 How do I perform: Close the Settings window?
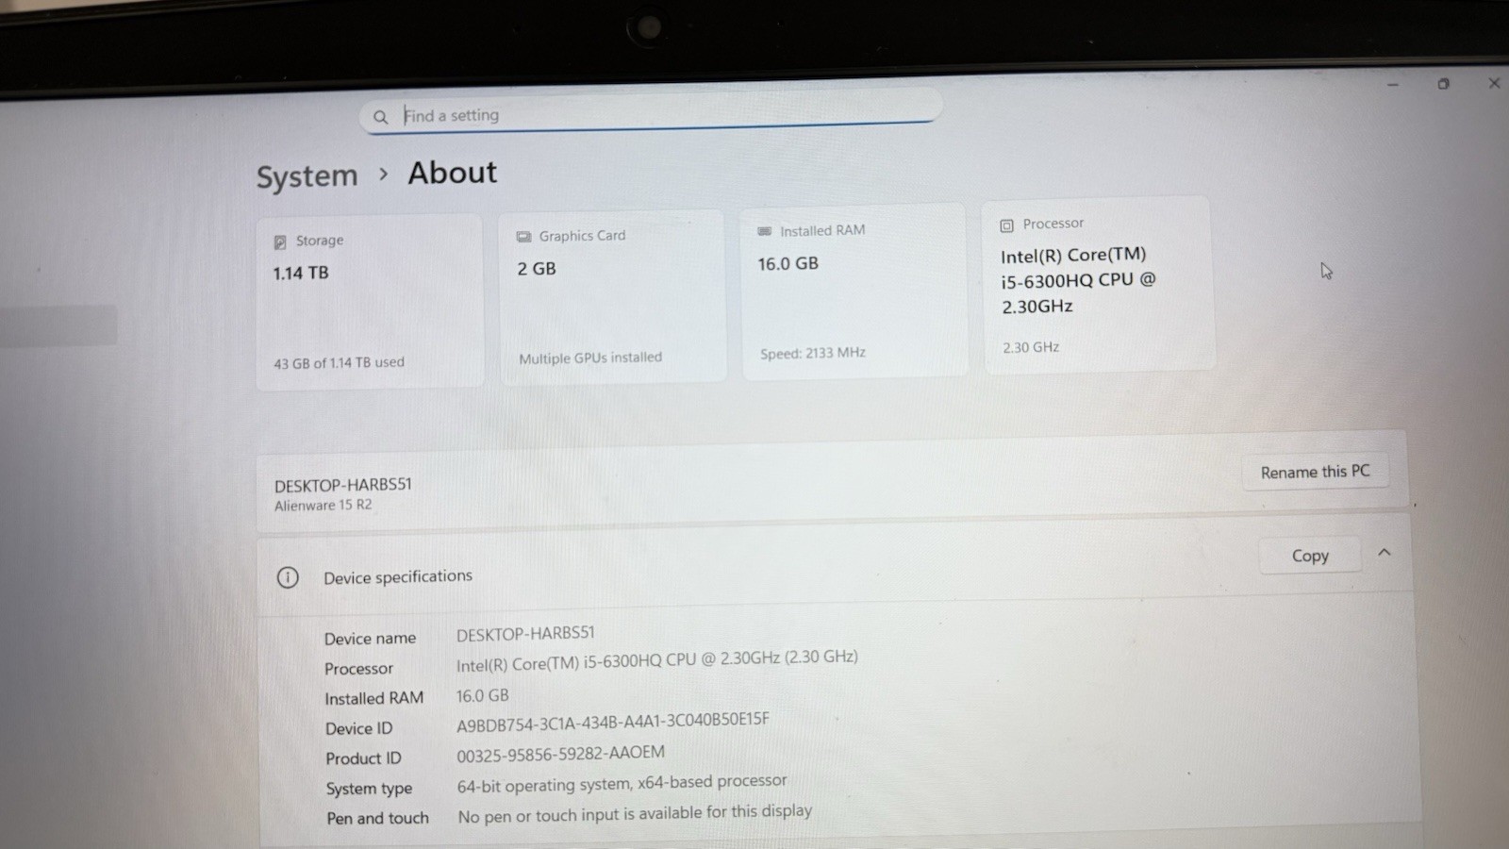[1494, 83]
